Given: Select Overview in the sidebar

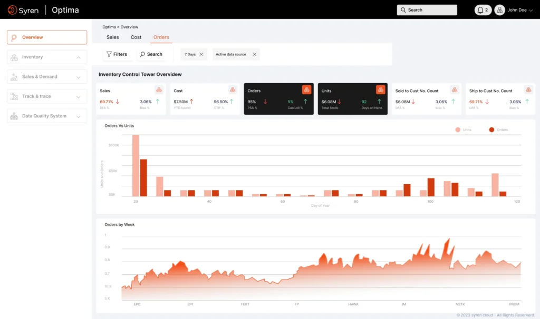Looking at the screenshot, I should pos(47,37).
